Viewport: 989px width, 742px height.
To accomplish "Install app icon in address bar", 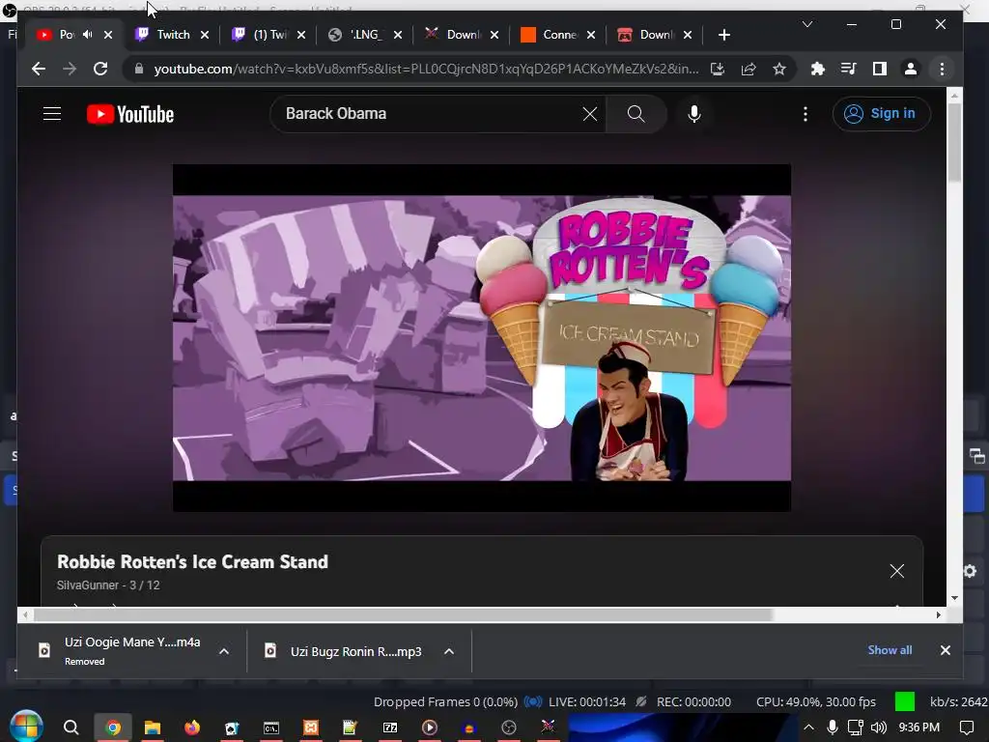I will [x=718, y=69].
